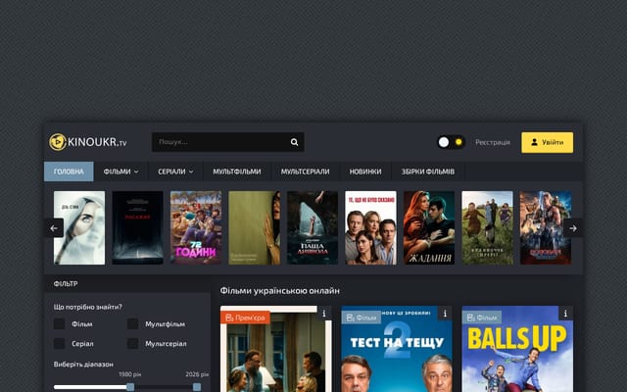Expand the ФІЛЬМИ dropdown menu
The height and width of the screenshot is (392, 627).
121,171
